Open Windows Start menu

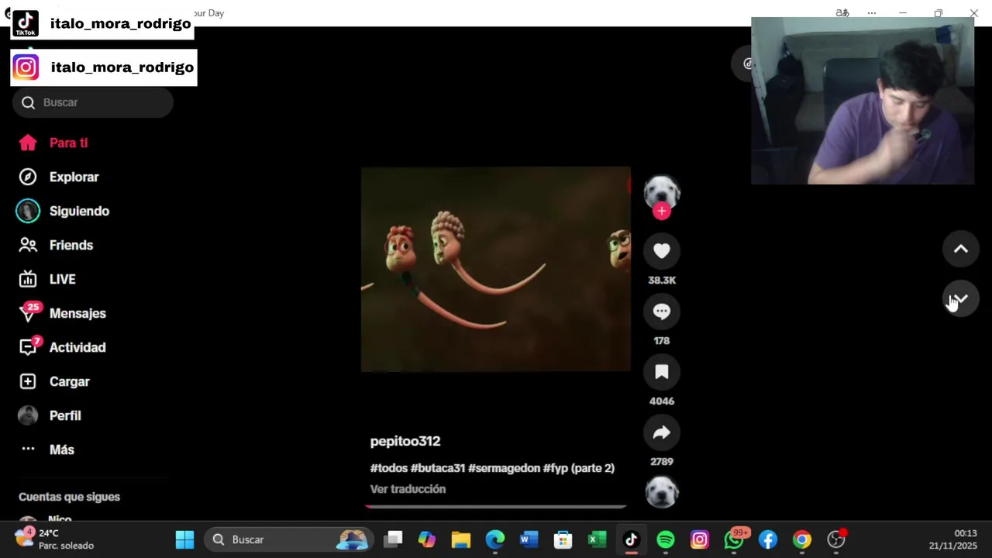(185, 539)
